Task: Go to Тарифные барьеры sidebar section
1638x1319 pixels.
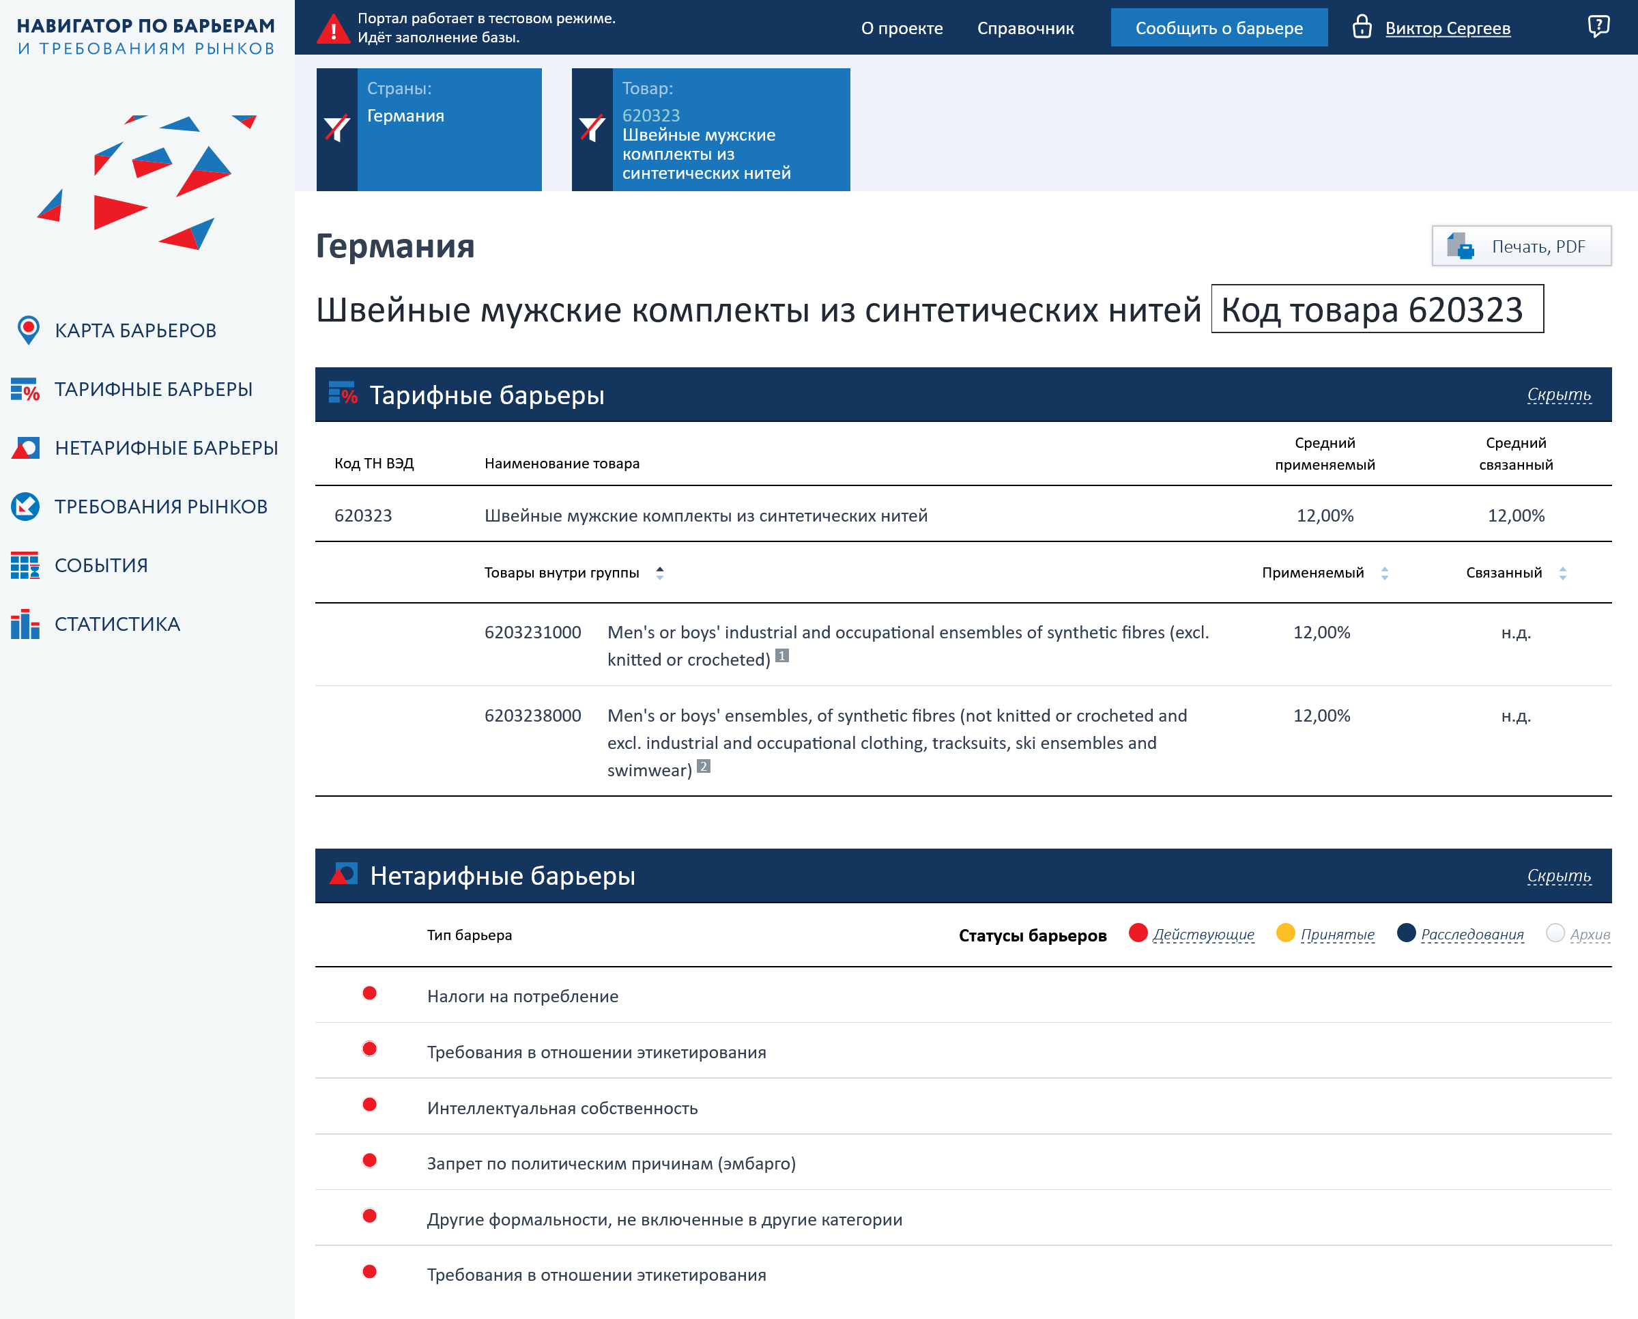Action: click(x=154, y=389)
